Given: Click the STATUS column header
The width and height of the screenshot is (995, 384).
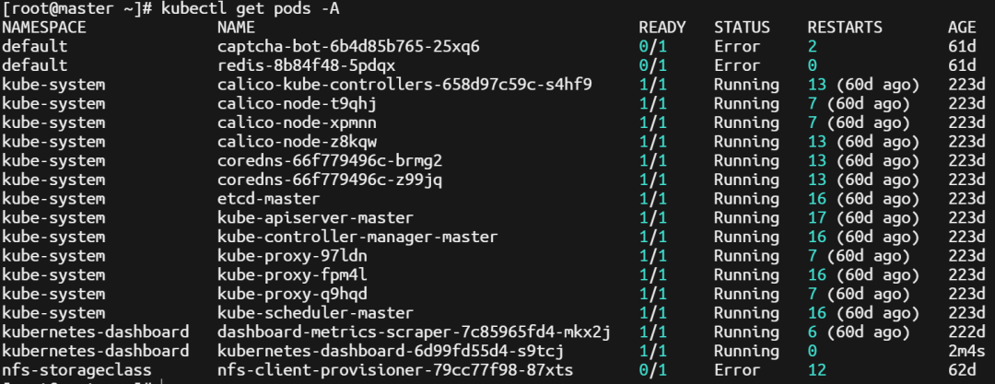Looking at the screenshot, I should 742,28.
